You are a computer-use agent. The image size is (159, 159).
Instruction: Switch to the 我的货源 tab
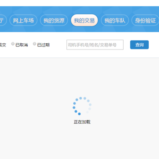pos(54,20)
